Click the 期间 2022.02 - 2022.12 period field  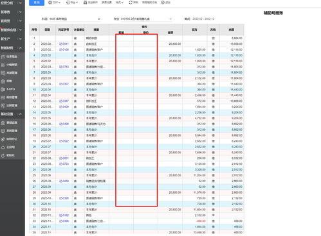coord(203,19)
